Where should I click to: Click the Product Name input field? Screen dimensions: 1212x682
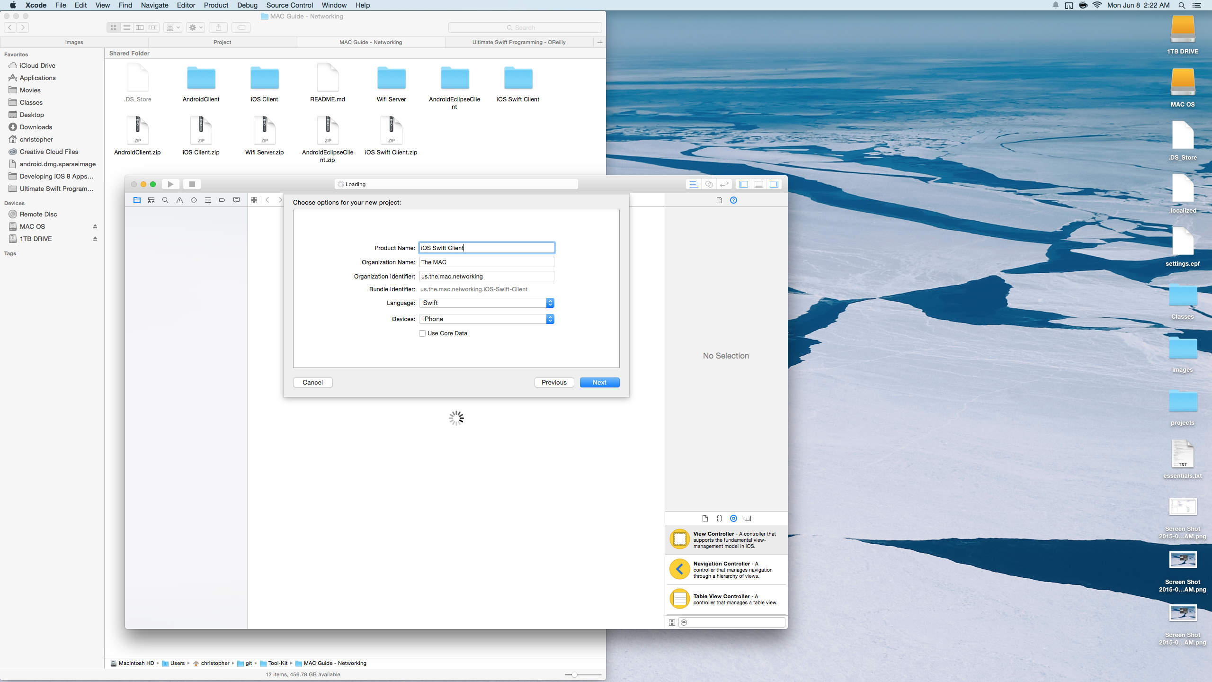[x=486, y=247]
